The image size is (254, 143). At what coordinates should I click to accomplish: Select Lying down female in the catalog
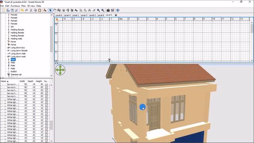point(19,50)
